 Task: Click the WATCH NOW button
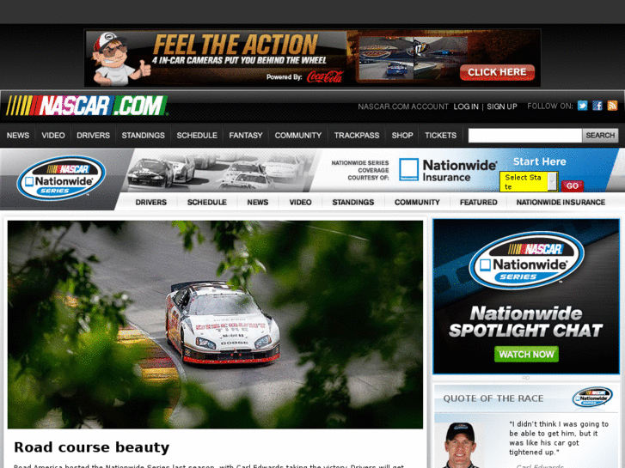click(526, 354)
